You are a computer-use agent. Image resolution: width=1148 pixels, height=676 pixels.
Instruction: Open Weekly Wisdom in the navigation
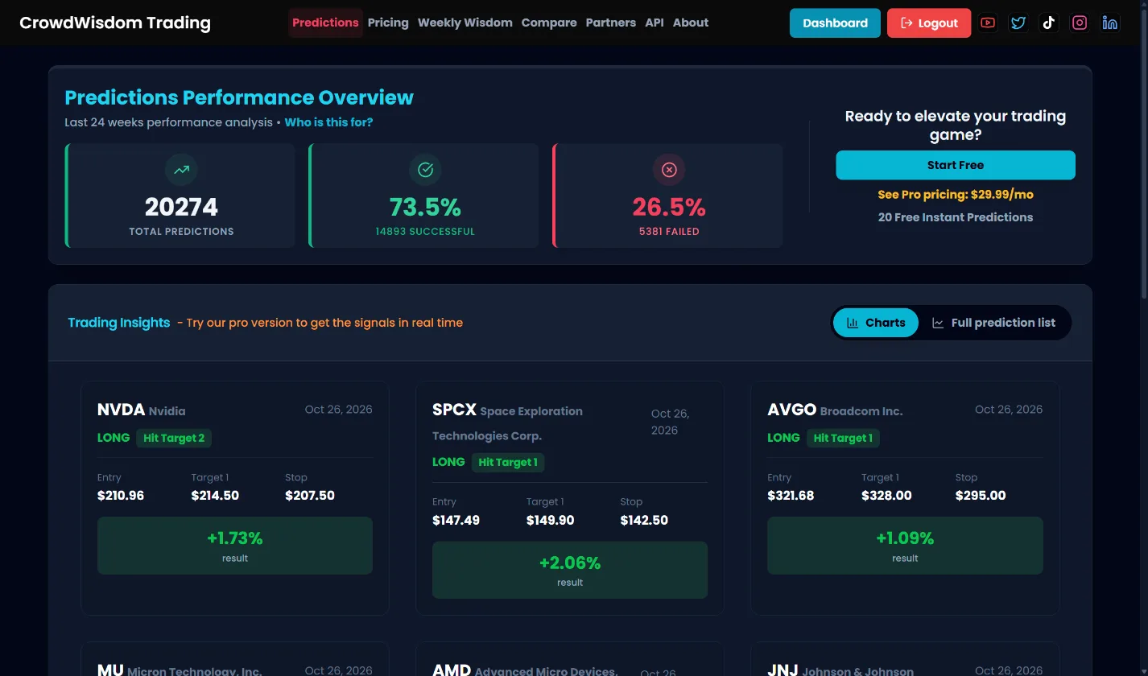(x=465, y=23)
